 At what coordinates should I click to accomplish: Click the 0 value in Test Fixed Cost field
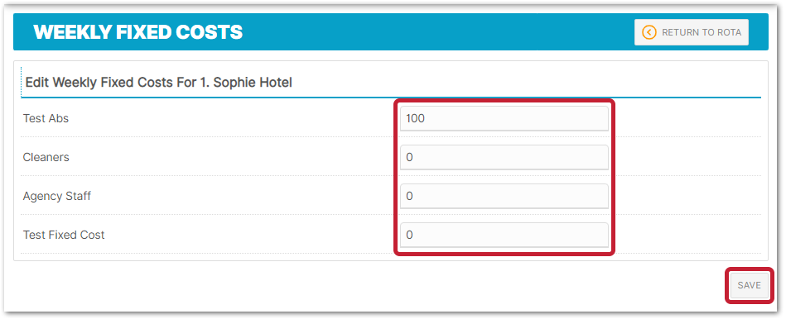[x=409, y=235]
